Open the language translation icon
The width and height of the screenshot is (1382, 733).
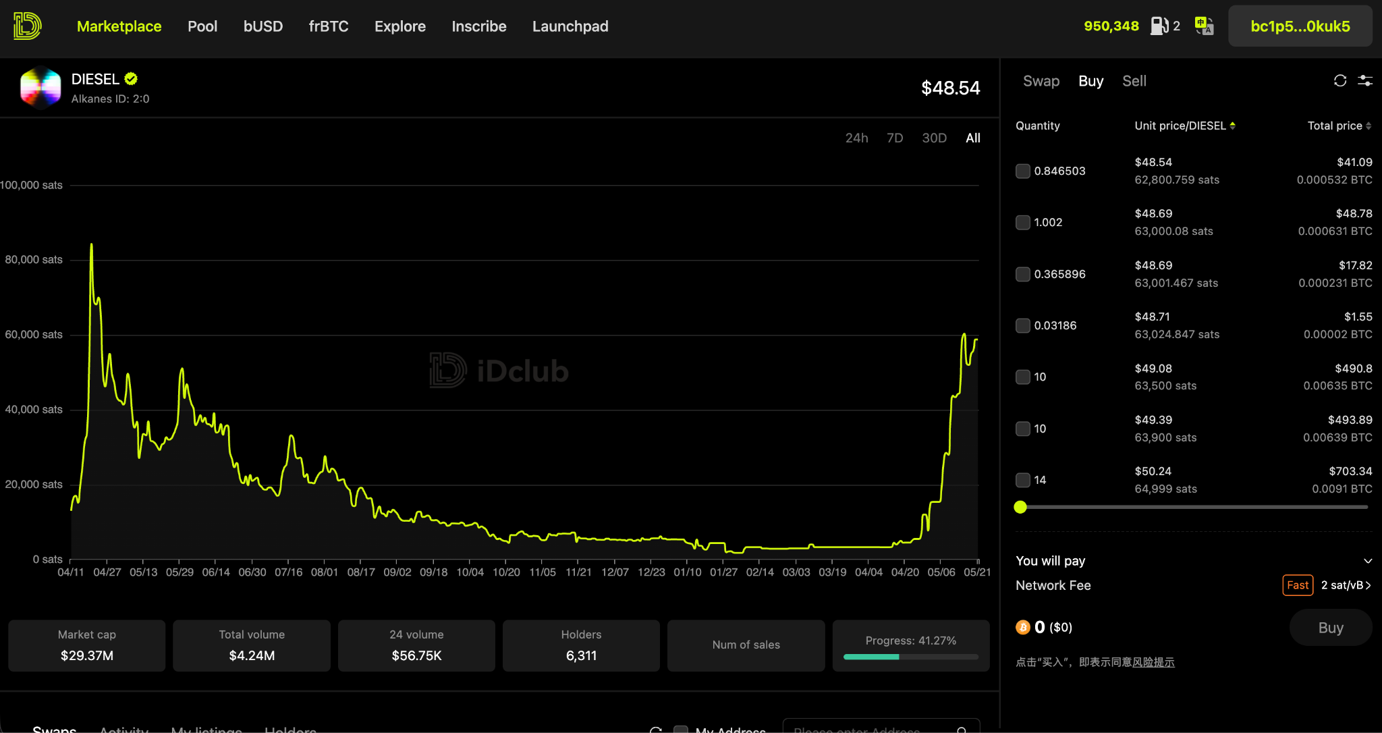pyautogui.click(x=1204, y=26)
